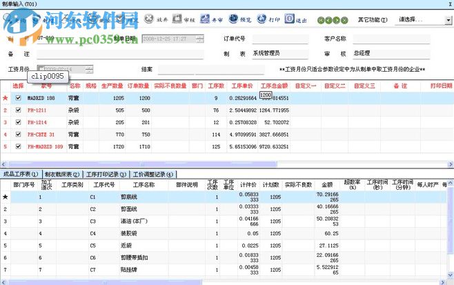Select the 清洁(本厂) process name cell

(x=144, y=222)
